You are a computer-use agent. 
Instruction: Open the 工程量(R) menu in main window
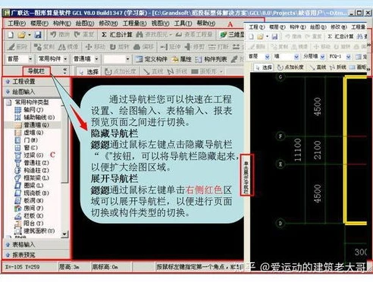(134, 23)
